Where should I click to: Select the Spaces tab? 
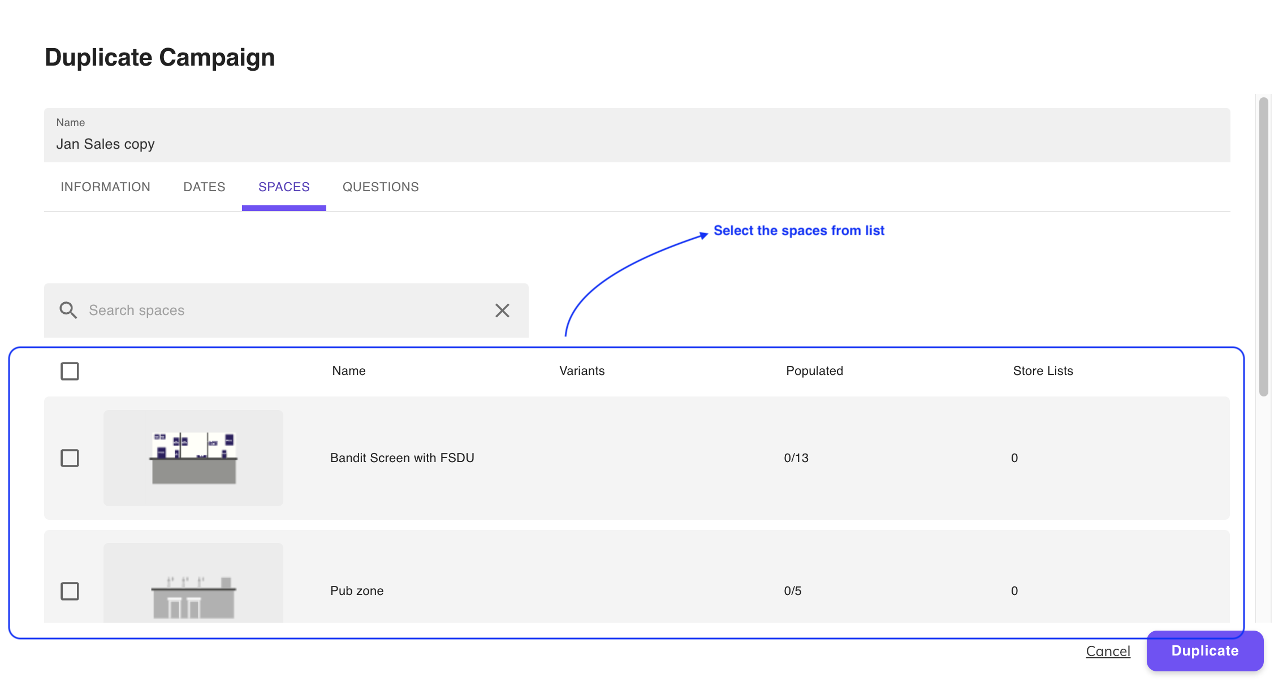tap(284, 187)
